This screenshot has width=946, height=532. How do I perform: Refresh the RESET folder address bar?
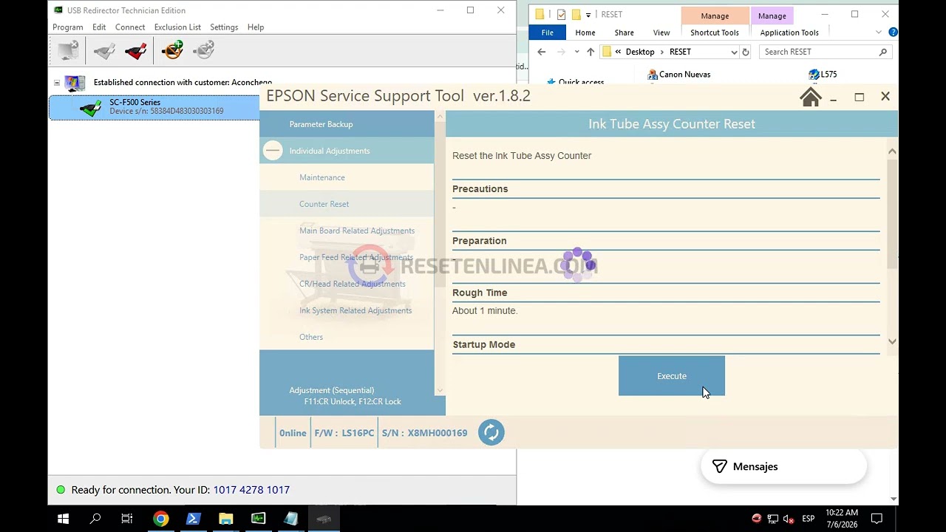(746, 52)
